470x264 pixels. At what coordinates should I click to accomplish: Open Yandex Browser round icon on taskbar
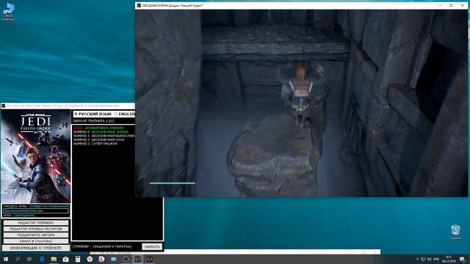tap(90, 259)
